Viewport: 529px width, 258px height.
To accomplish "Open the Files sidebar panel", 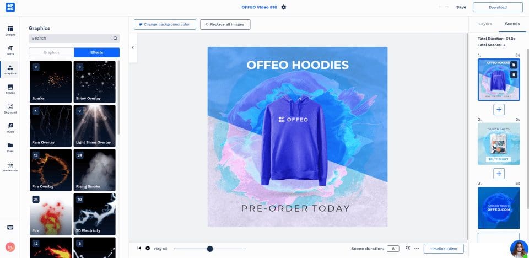I will coord(10,147).
